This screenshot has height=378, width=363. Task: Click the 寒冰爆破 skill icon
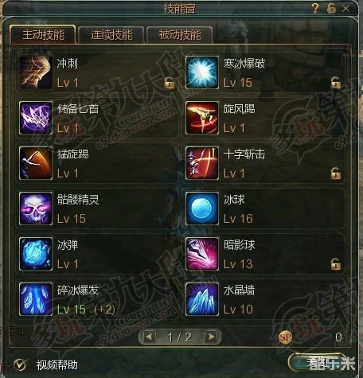202,72
